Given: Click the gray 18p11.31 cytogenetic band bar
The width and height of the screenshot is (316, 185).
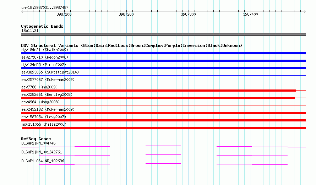Looking at the screenshot, I should tap(163, 34).
